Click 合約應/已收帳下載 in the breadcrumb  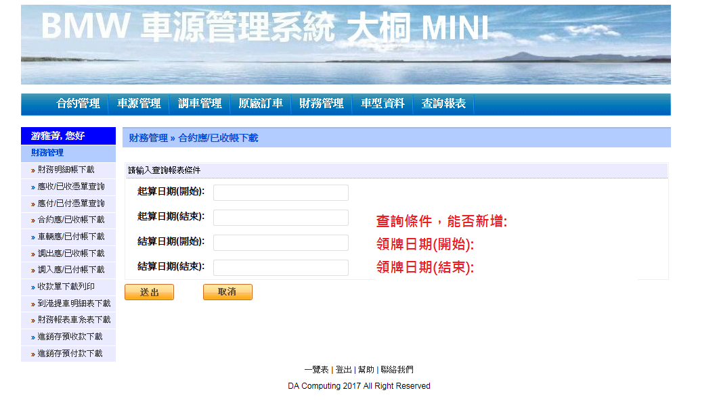tap(218, 138)
